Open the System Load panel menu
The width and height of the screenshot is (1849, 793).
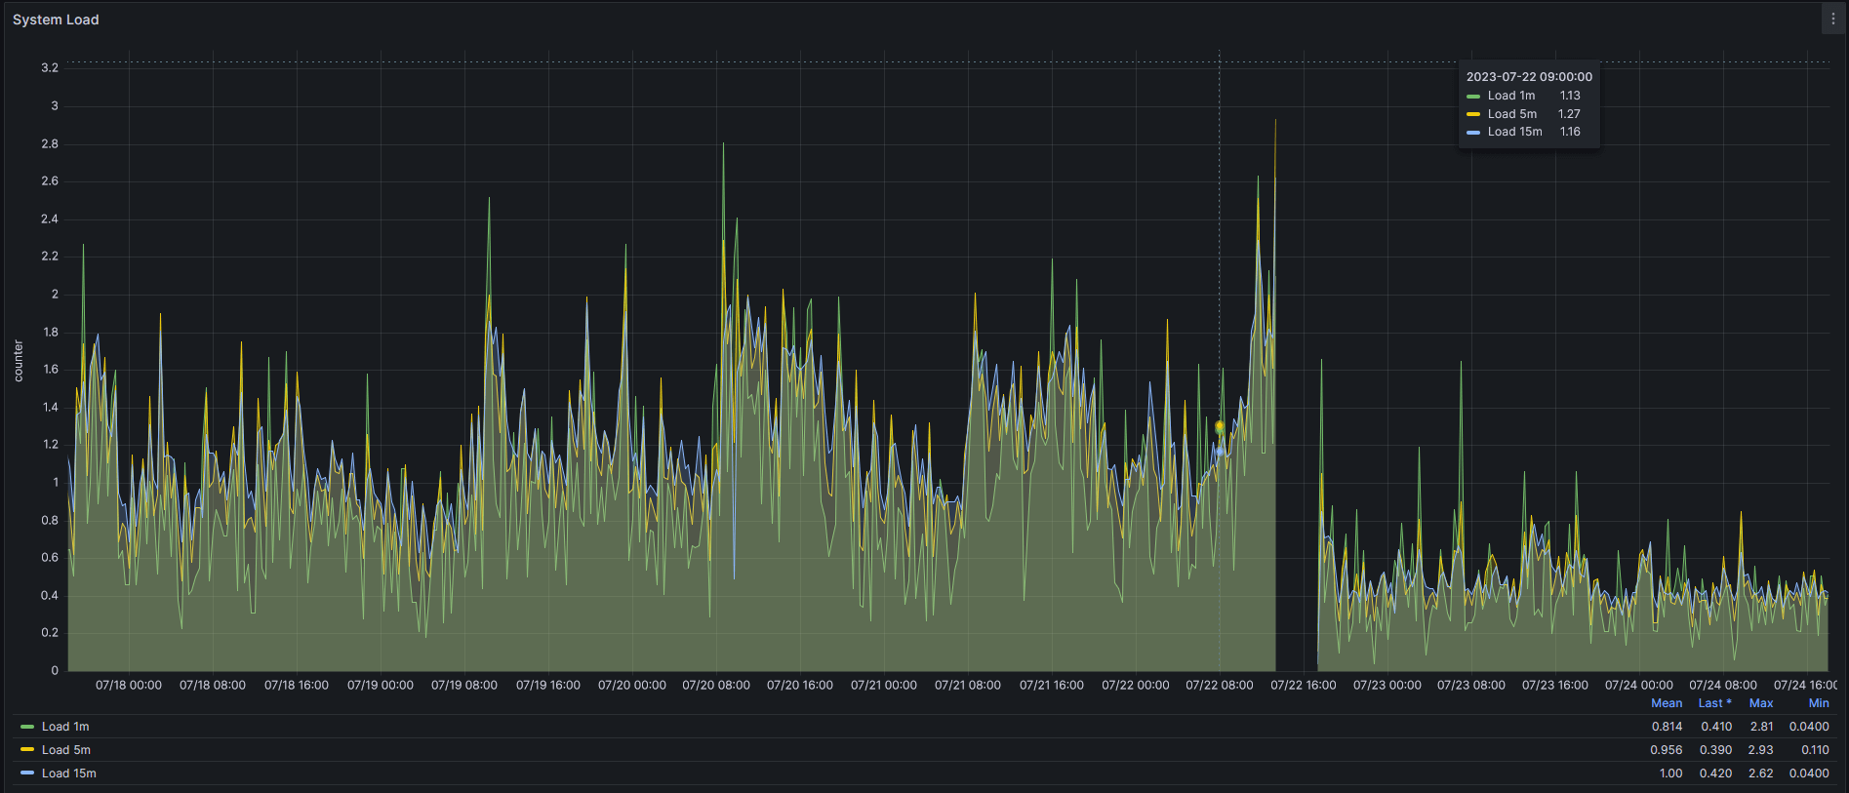tap(1832, 20)
